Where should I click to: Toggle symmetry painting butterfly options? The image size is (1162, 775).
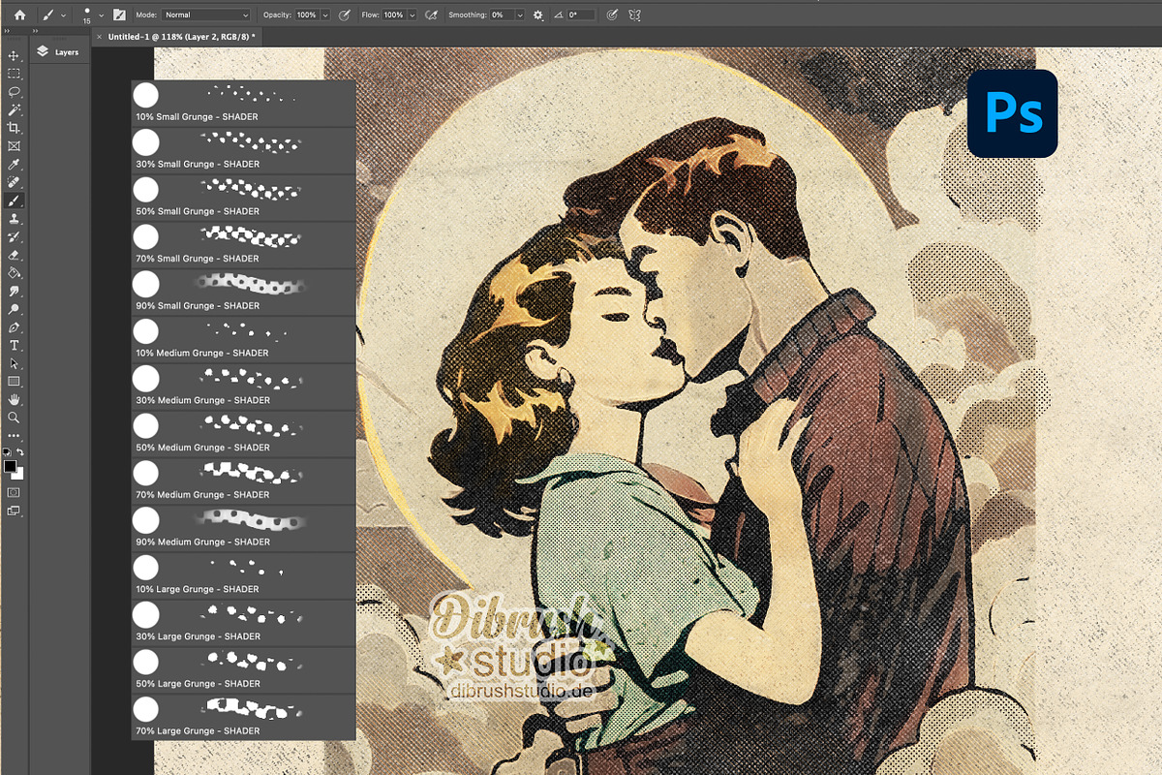click(635, 15)
